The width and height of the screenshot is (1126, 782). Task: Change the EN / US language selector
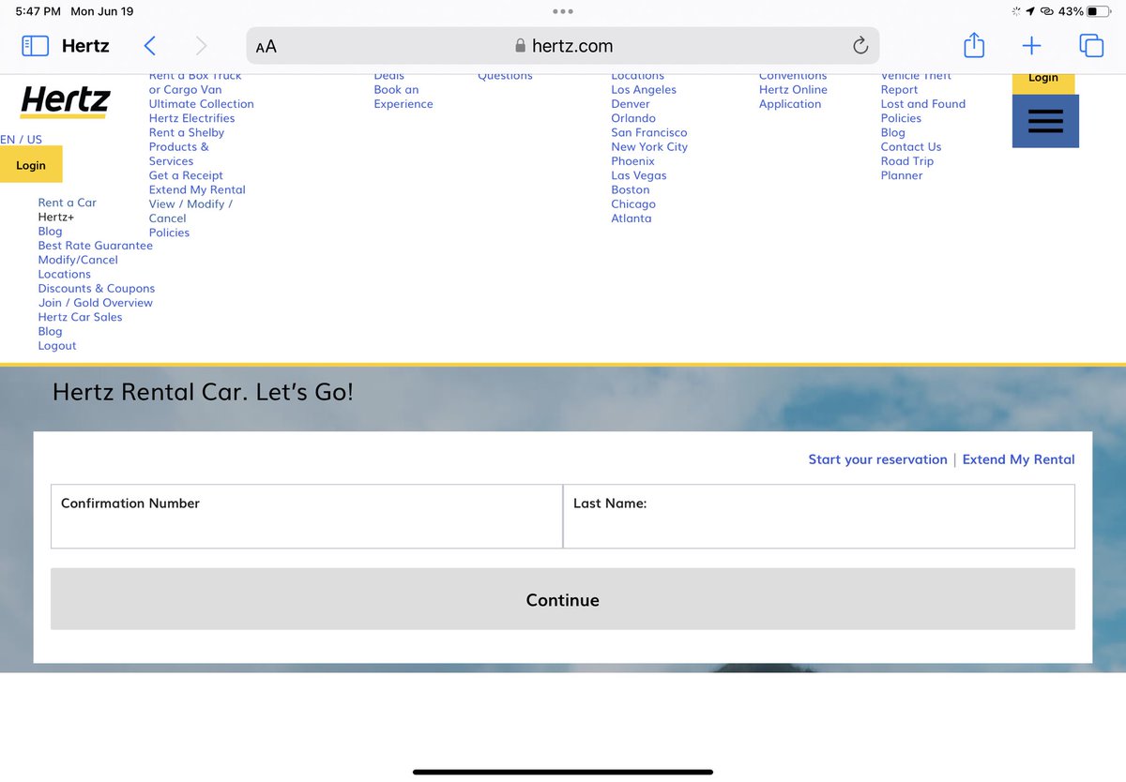[21, 140]
